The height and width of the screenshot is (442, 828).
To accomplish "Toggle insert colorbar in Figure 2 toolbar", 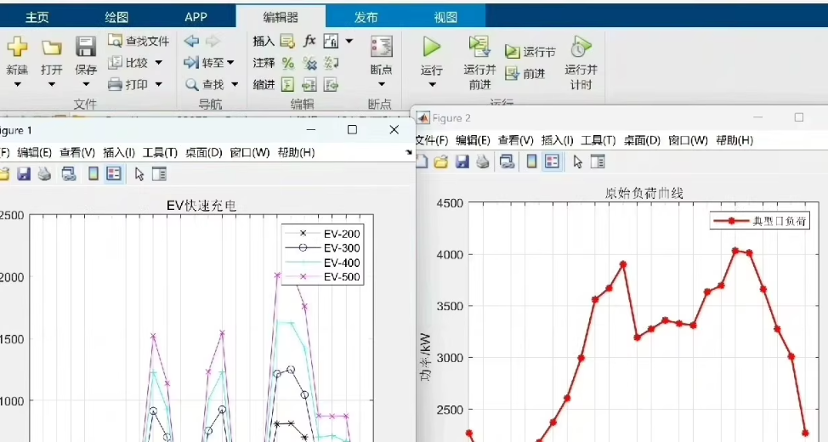I will click(x=531, y=161).
